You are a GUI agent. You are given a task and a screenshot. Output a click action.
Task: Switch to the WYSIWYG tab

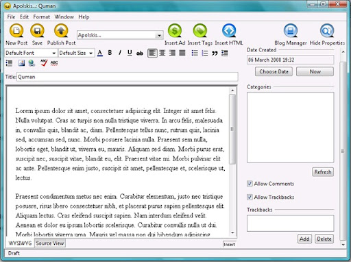pos(20,243)
